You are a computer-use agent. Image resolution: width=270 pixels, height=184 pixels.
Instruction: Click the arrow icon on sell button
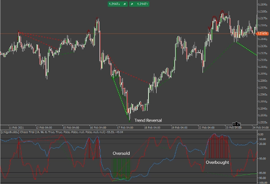pyautogui.click(x=126, y=4)
